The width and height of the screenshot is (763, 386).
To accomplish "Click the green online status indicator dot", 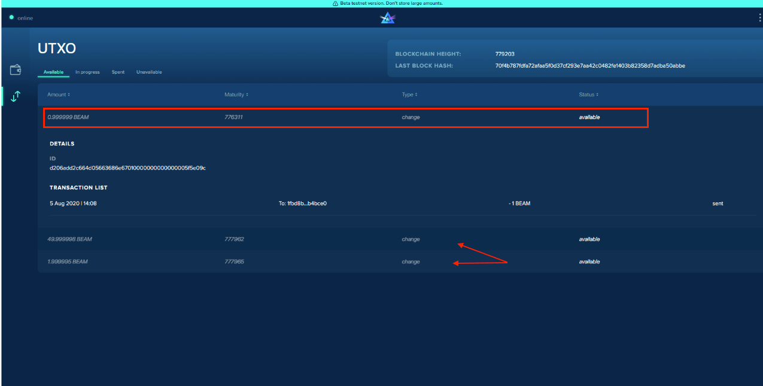I will pyautogui.click(x=11, y=17).
